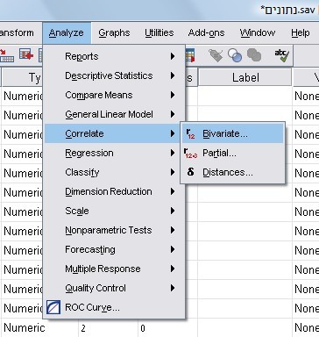Expand the Scale submenu

point(115,211)
